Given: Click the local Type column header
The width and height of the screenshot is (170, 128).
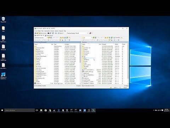Looking at the screenshot, I should click(x=59, y=44).
